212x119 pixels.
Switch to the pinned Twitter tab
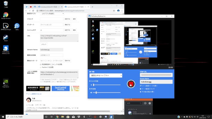point(26,7)
